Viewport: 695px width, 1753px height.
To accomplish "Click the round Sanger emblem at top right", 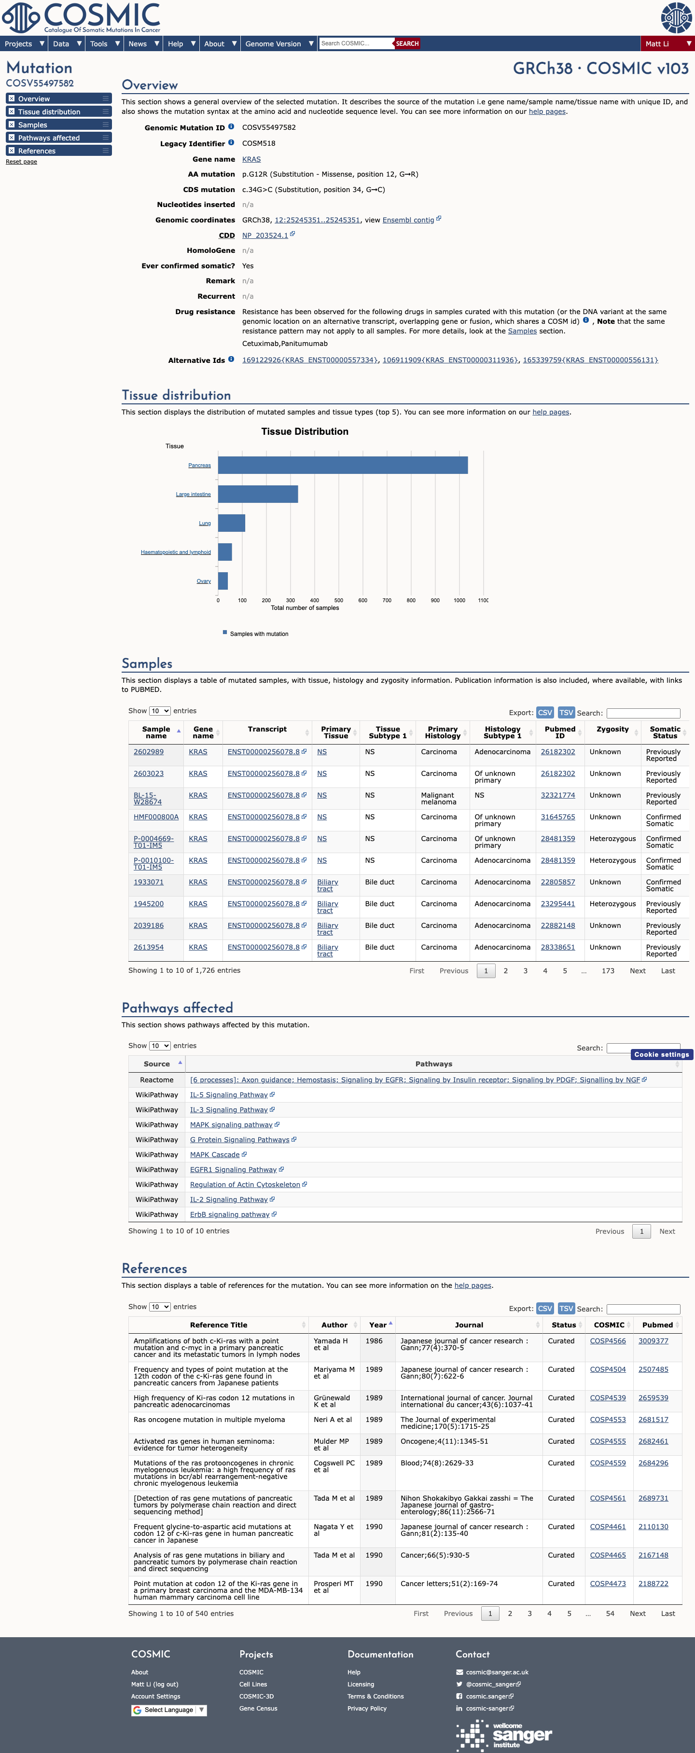I will (x=676, y=18).
